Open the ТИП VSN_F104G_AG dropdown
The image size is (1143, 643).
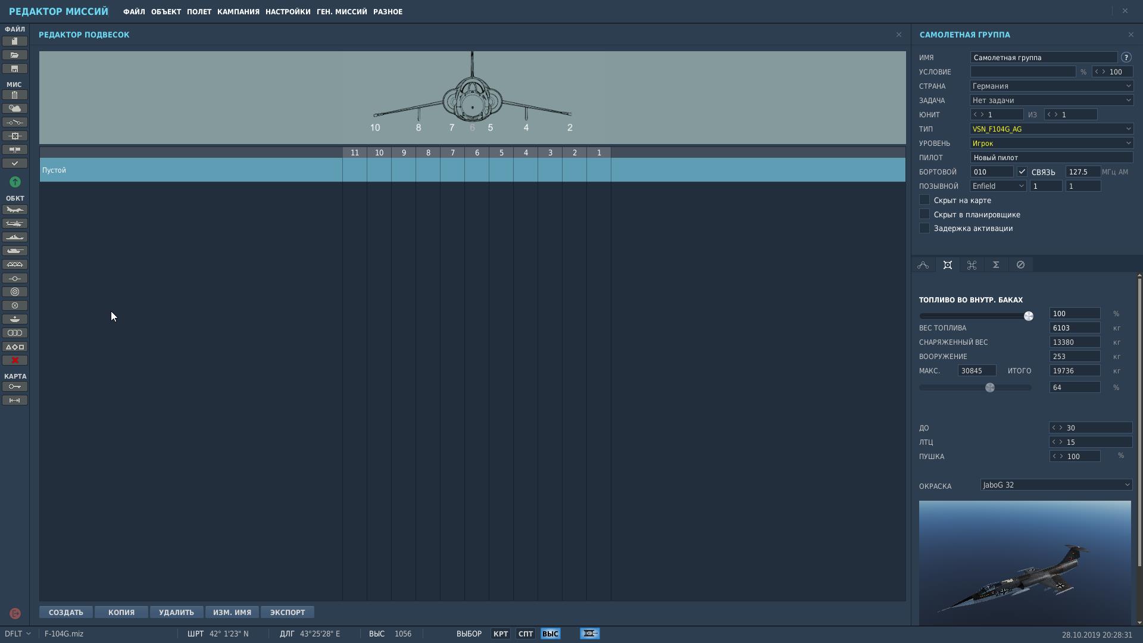point(1051,129)
